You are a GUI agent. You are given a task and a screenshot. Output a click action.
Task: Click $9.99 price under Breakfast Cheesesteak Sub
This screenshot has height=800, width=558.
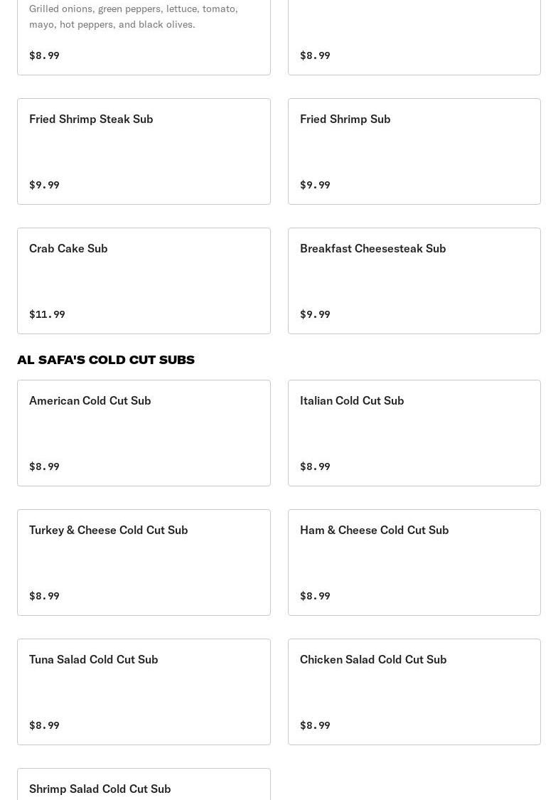coord(315,314)
